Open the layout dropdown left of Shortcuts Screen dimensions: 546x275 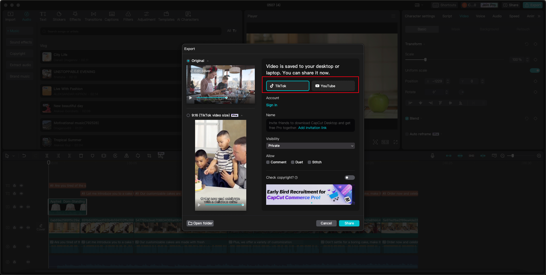point(419,5)
